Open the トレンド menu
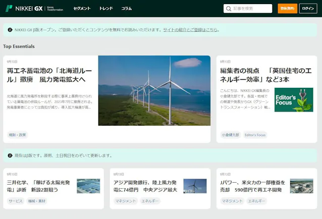 click(106, 9)
